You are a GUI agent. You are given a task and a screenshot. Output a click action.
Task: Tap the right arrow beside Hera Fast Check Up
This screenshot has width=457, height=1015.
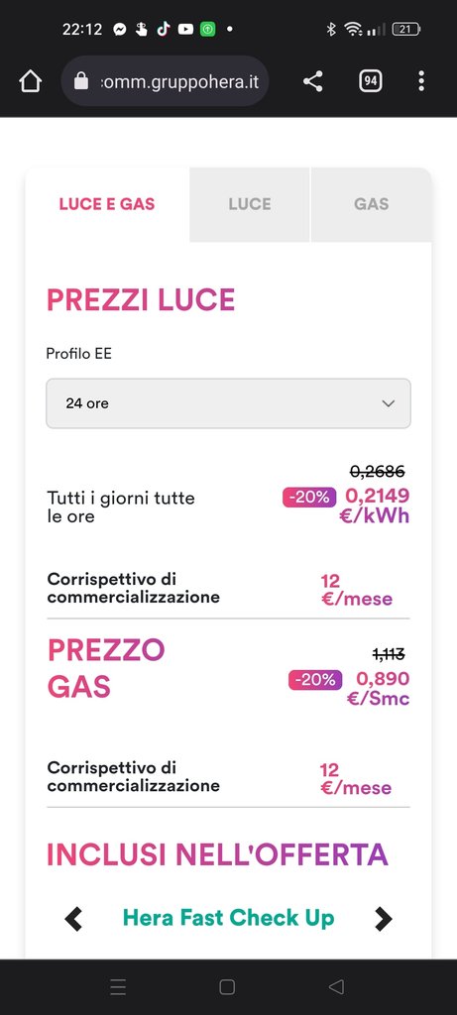[x=384, y=919]
